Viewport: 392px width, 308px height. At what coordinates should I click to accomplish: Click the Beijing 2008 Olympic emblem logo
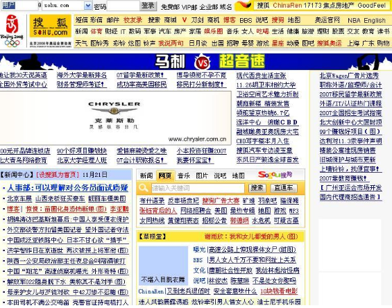pyautogui.click(x=12, y=31)
